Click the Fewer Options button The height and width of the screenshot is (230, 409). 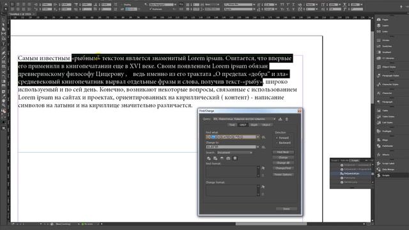[x=283, y=174]
